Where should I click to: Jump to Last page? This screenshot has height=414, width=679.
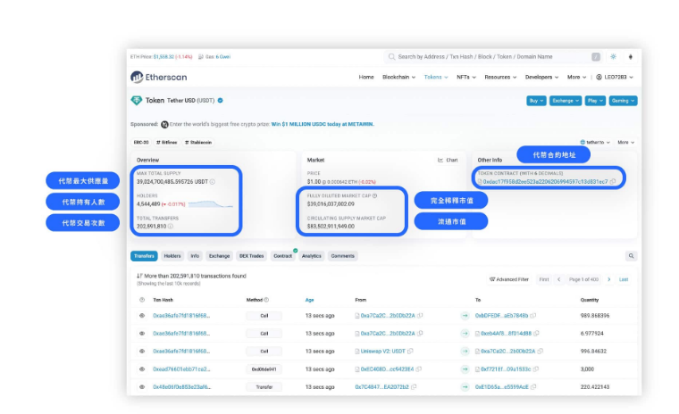623,279
